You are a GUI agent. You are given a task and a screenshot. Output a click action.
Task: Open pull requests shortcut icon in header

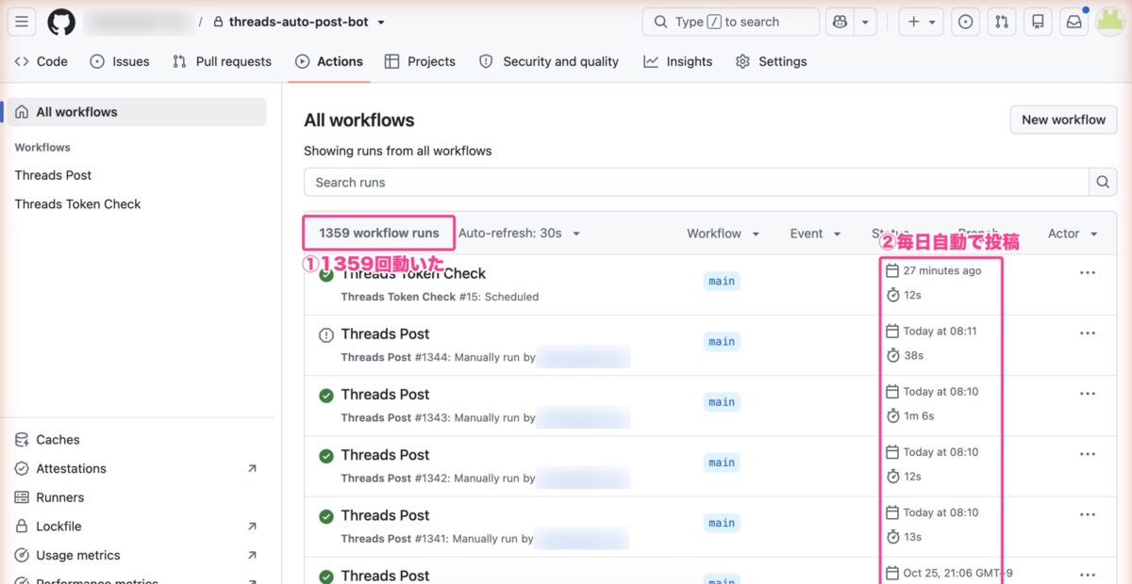click(x=1002, y=22)
